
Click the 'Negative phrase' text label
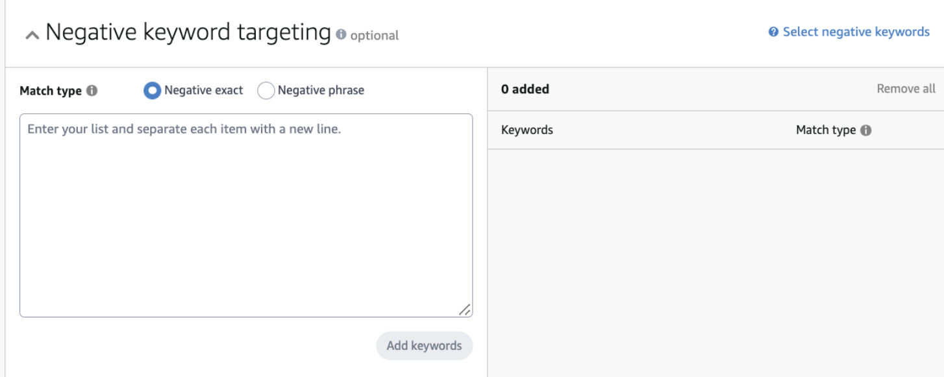321,91
